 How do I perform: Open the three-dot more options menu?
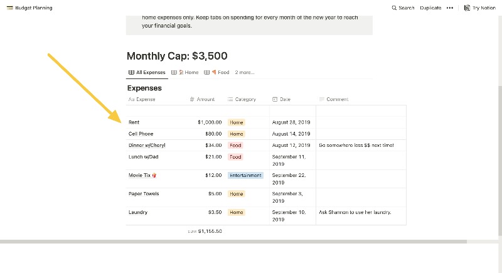(x=450, y=8)
